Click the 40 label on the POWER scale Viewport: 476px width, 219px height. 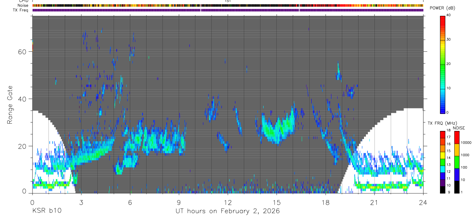[448, 15]
